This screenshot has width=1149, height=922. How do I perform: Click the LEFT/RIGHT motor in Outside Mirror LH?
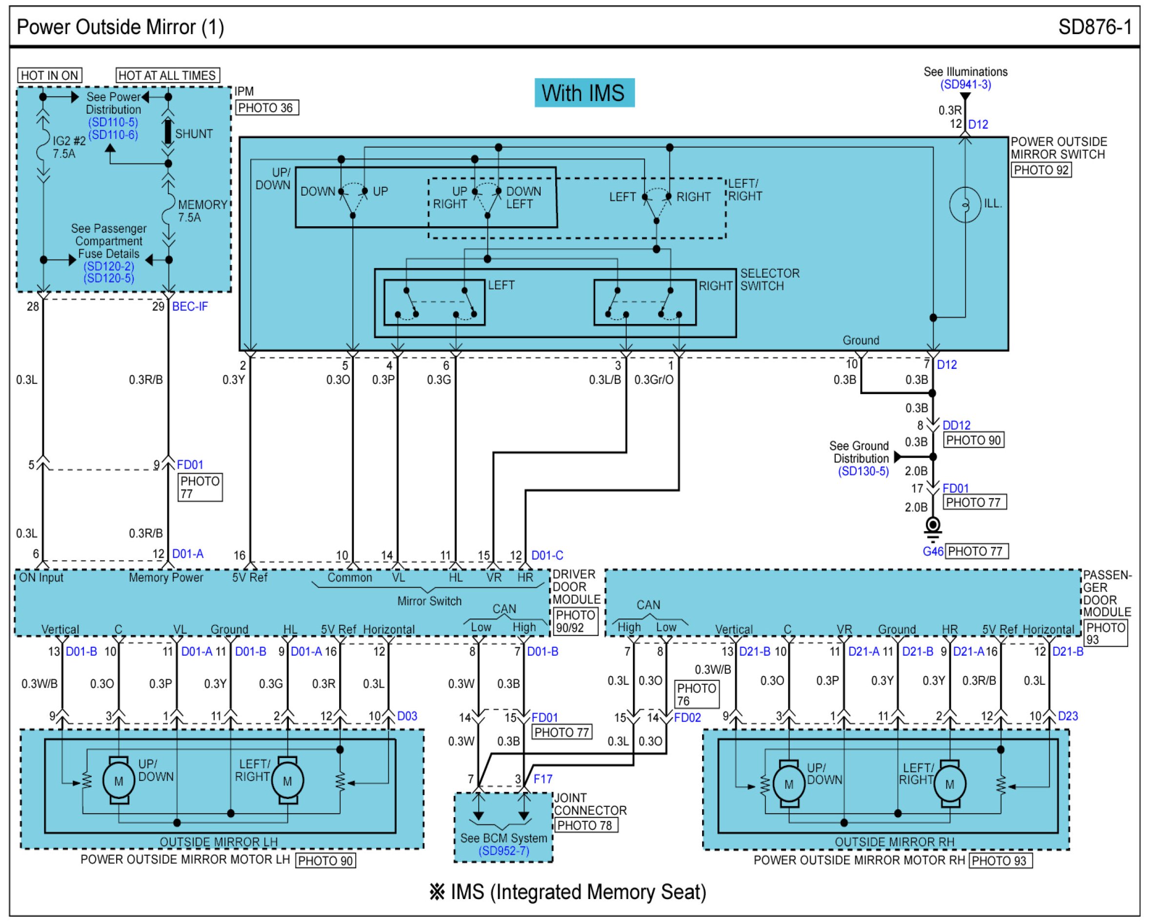(288, 781)
